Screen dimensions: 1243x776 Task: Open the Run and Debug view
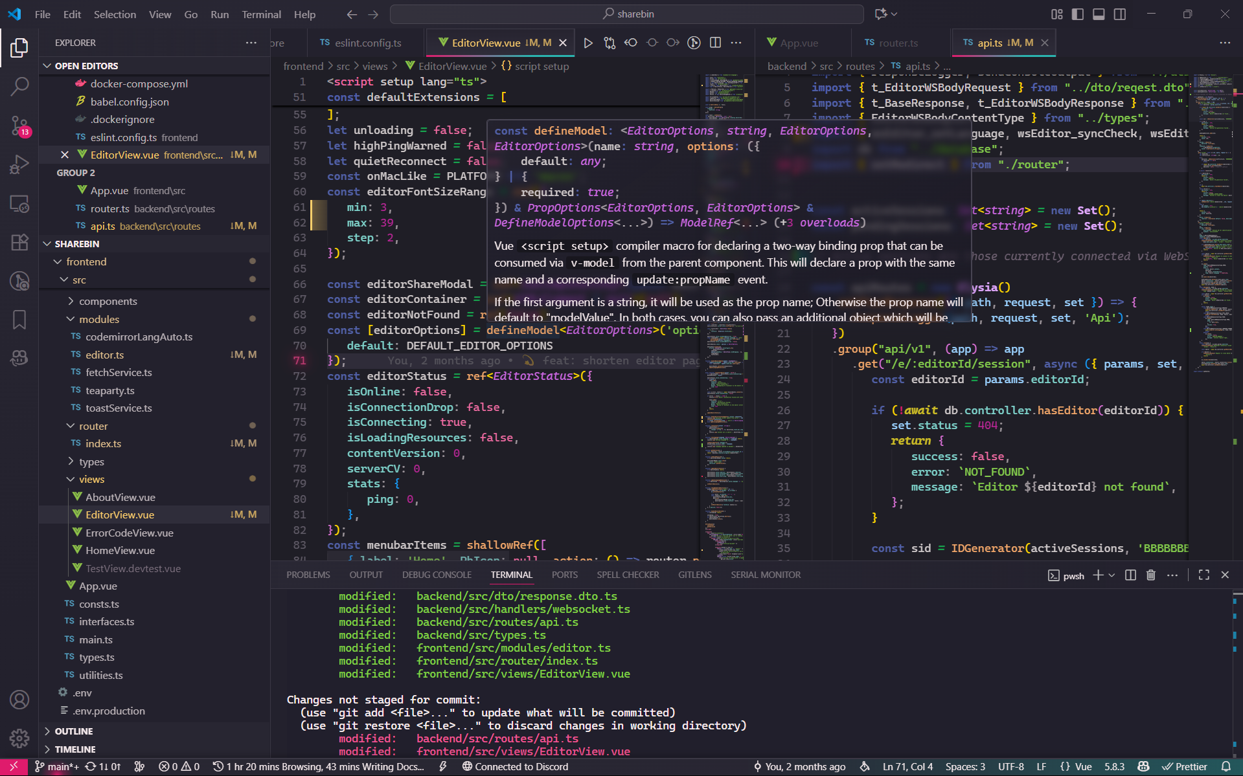[x=19, y=164]
